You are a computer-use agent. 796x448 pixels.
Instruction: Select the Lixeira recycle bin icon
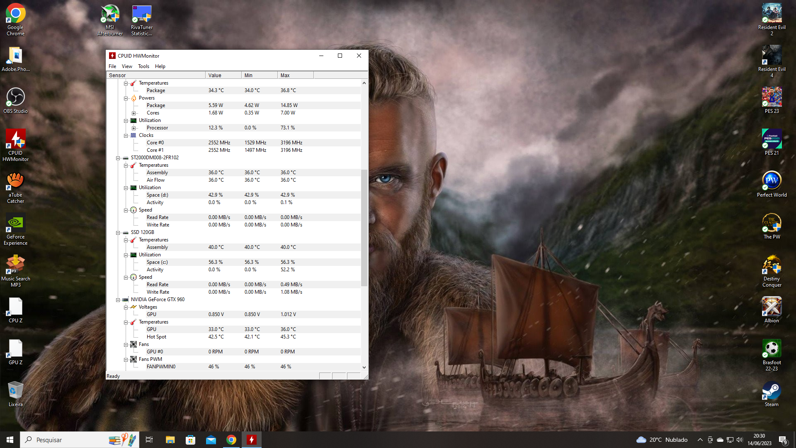(15, 394)
